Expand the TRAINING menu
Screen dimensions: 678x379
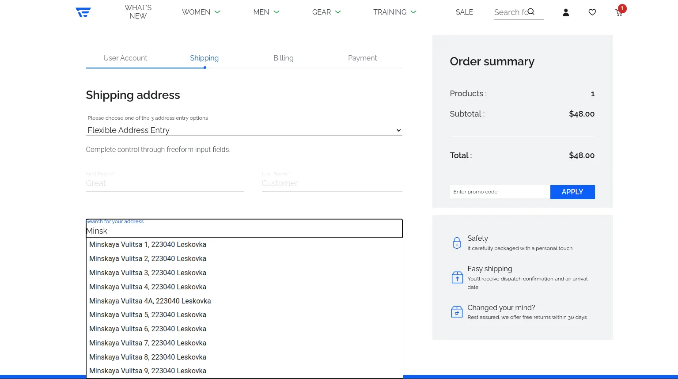click(x=394, y=12)
